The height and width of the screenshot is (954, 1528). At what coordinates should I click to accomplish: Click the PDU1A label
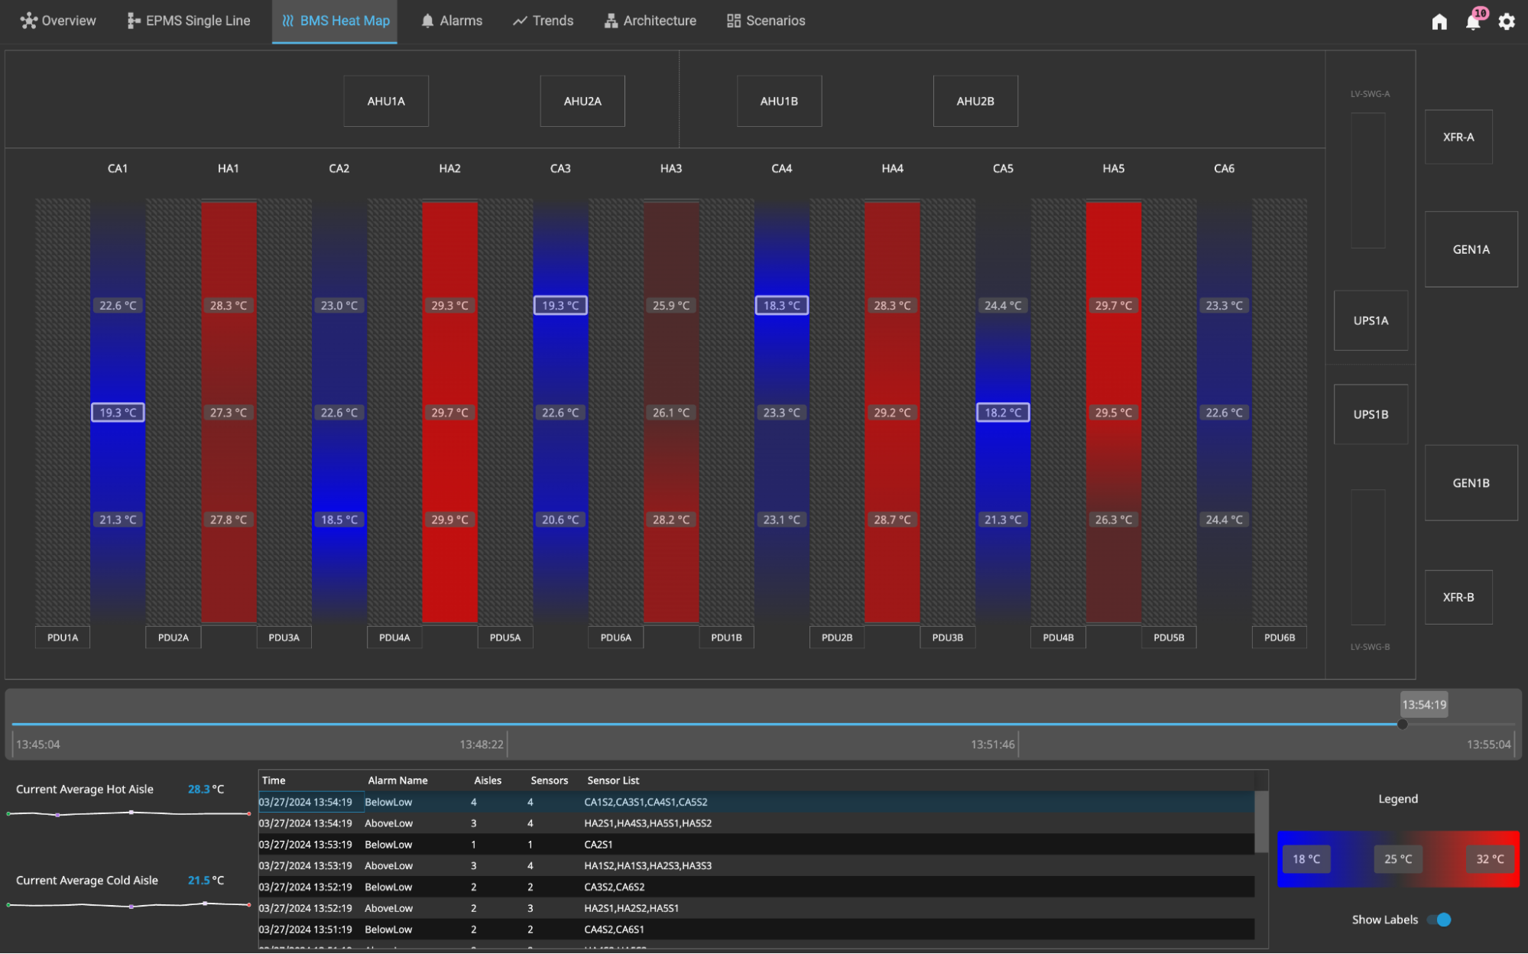(63, 638)
